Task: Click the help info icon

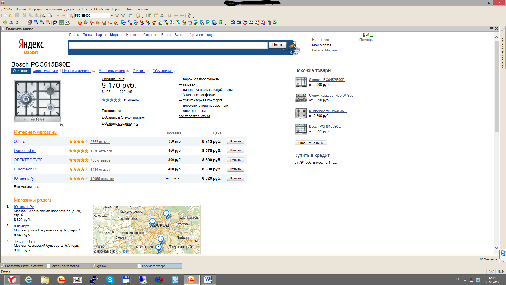Action: pos(138,16)
